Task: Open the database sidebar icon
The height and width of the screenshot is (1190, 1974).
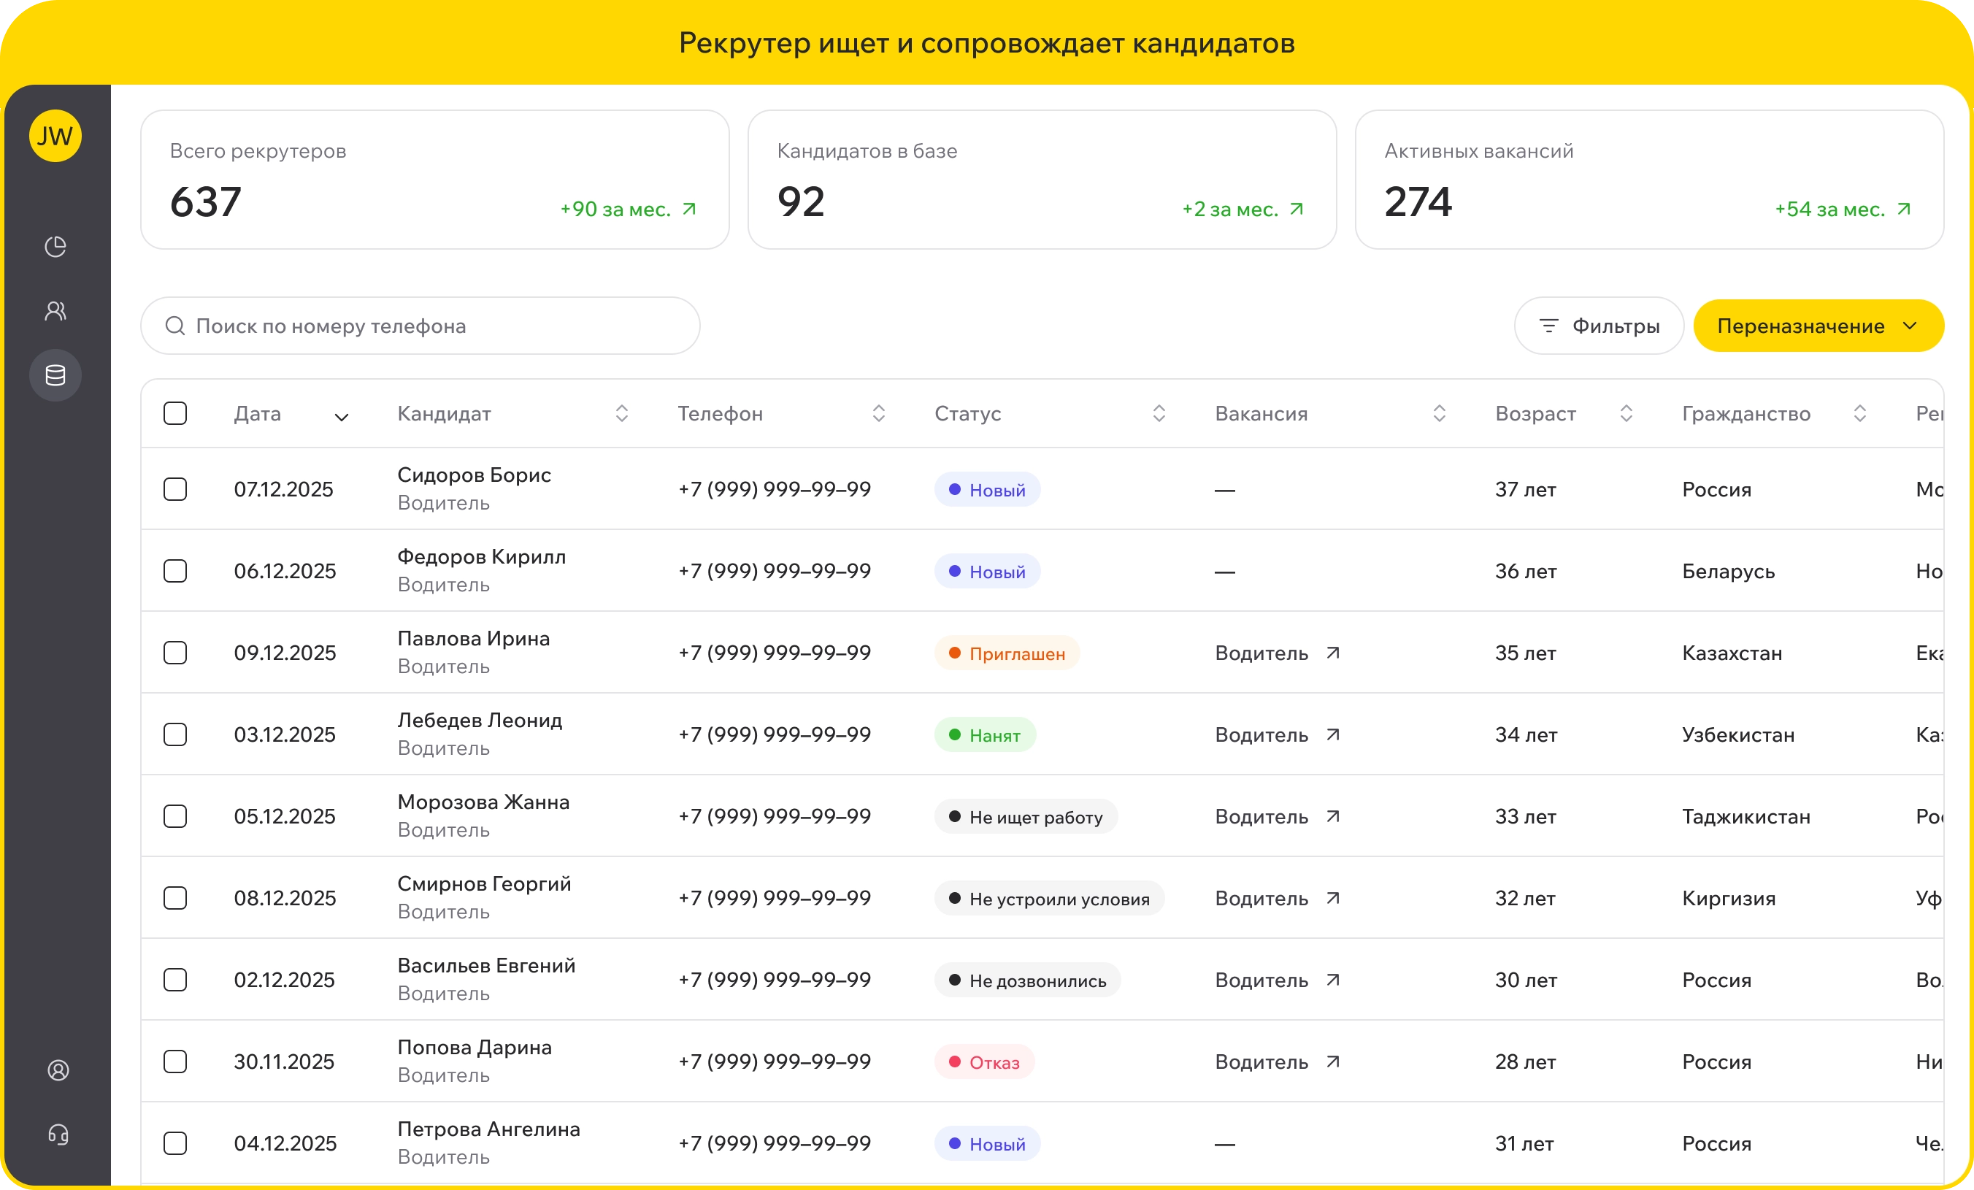Action: coord(55,375)
